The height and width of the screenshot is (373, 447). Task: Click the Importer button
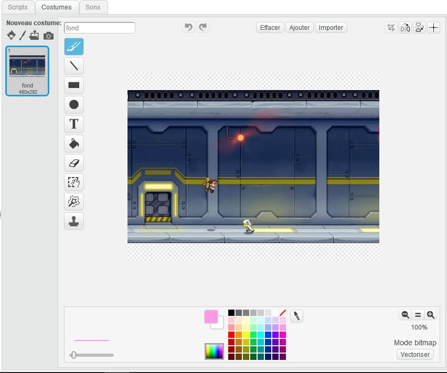point(331,28)
